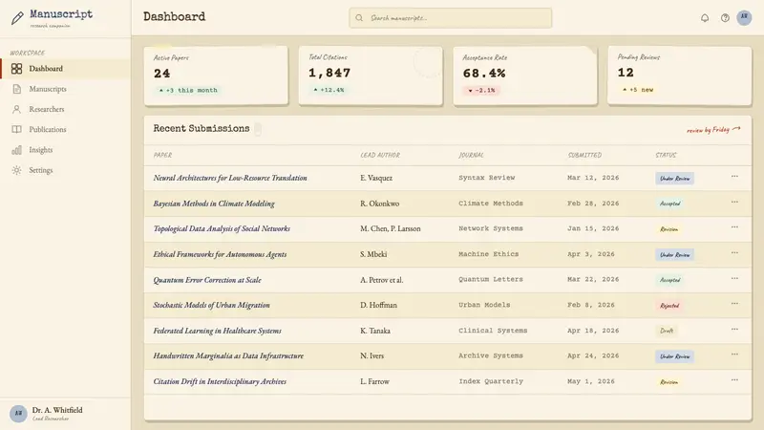Click Revision badge for Topological Data Analysis

(x=669, y=229)
